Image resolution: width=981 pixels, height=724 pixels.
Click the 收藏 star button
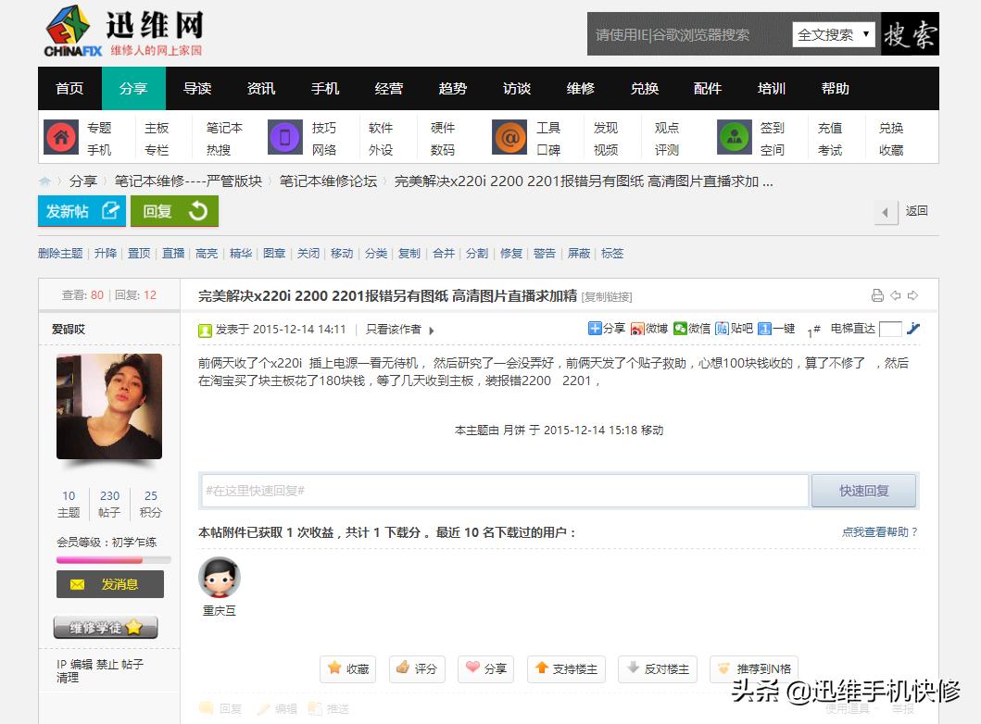point(348,669)
